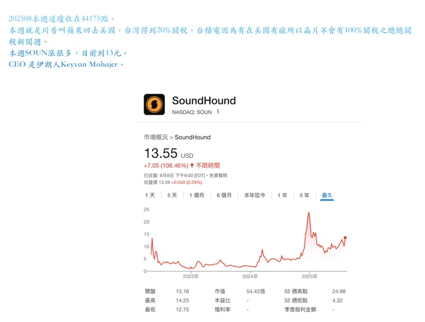Switch chart to 6 個月 range
The width and height of the screenshot is (425, 322).
click(x=224, y=195)
